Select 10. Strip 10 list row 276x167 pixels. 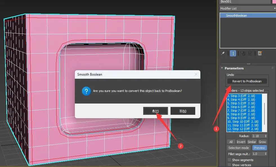(x=244, y=122)
